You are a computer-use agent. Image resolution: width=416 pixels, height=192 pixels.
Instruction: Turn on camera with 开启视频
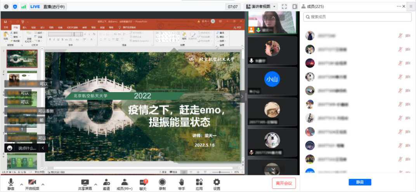32,182
